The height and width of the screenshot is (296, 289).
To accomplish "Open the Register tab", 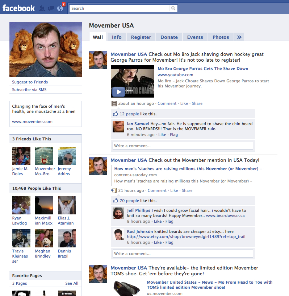I will coord(141,37).
